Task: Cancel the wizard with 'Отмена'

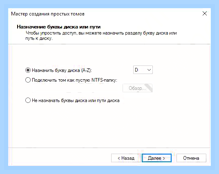Action: click(x=191, y=158)
